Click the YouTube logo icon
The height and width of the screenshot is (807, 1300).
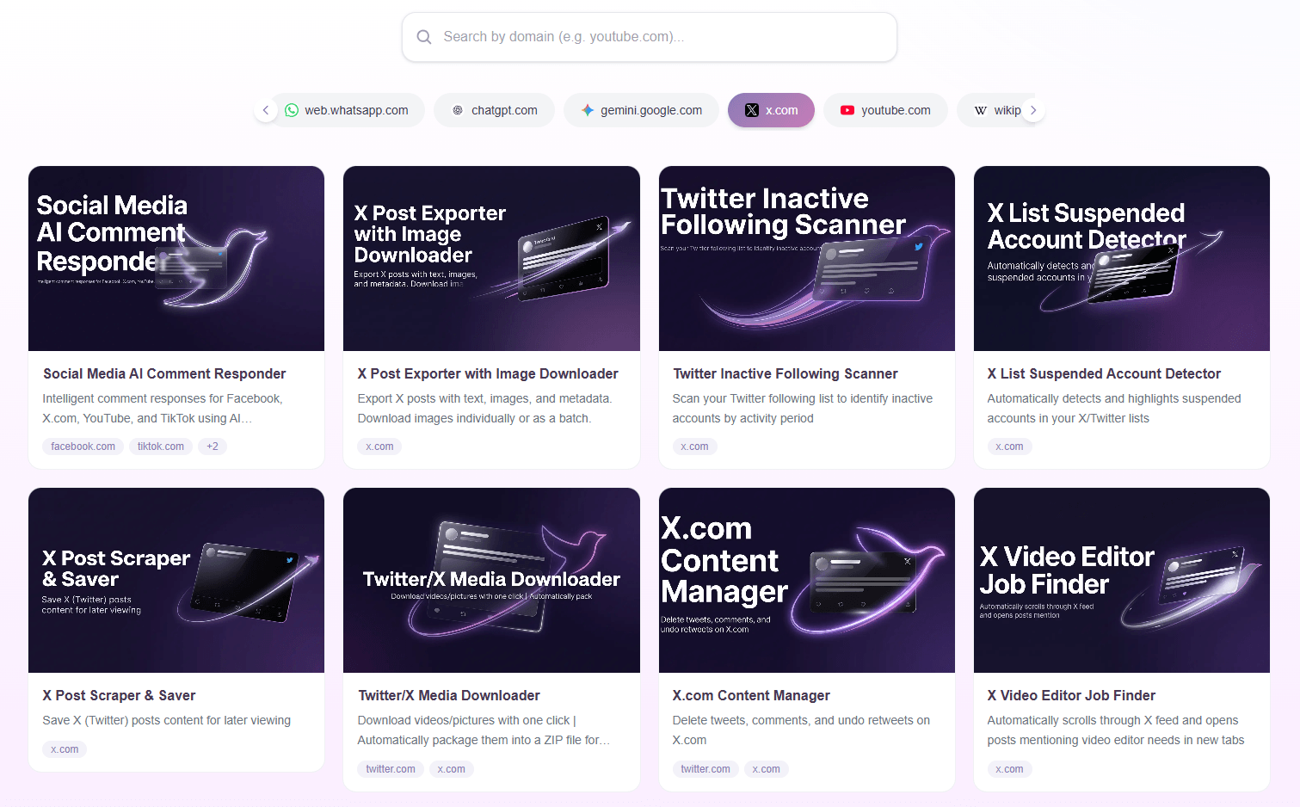pos(847,110)
